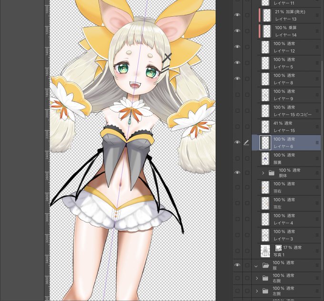Image resolution: width=324 pixels, height=301 pixels.
Task: Click the grip handle of レイヤー 15 のコピー
Action: [317, 110]
